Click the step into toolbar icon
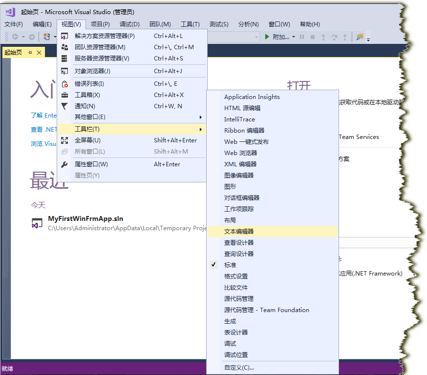Screen dimensions: 427x375 click(323, 37)
